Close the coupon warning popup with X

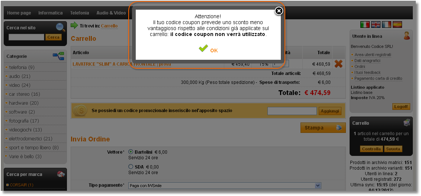[x=279, y=11]
